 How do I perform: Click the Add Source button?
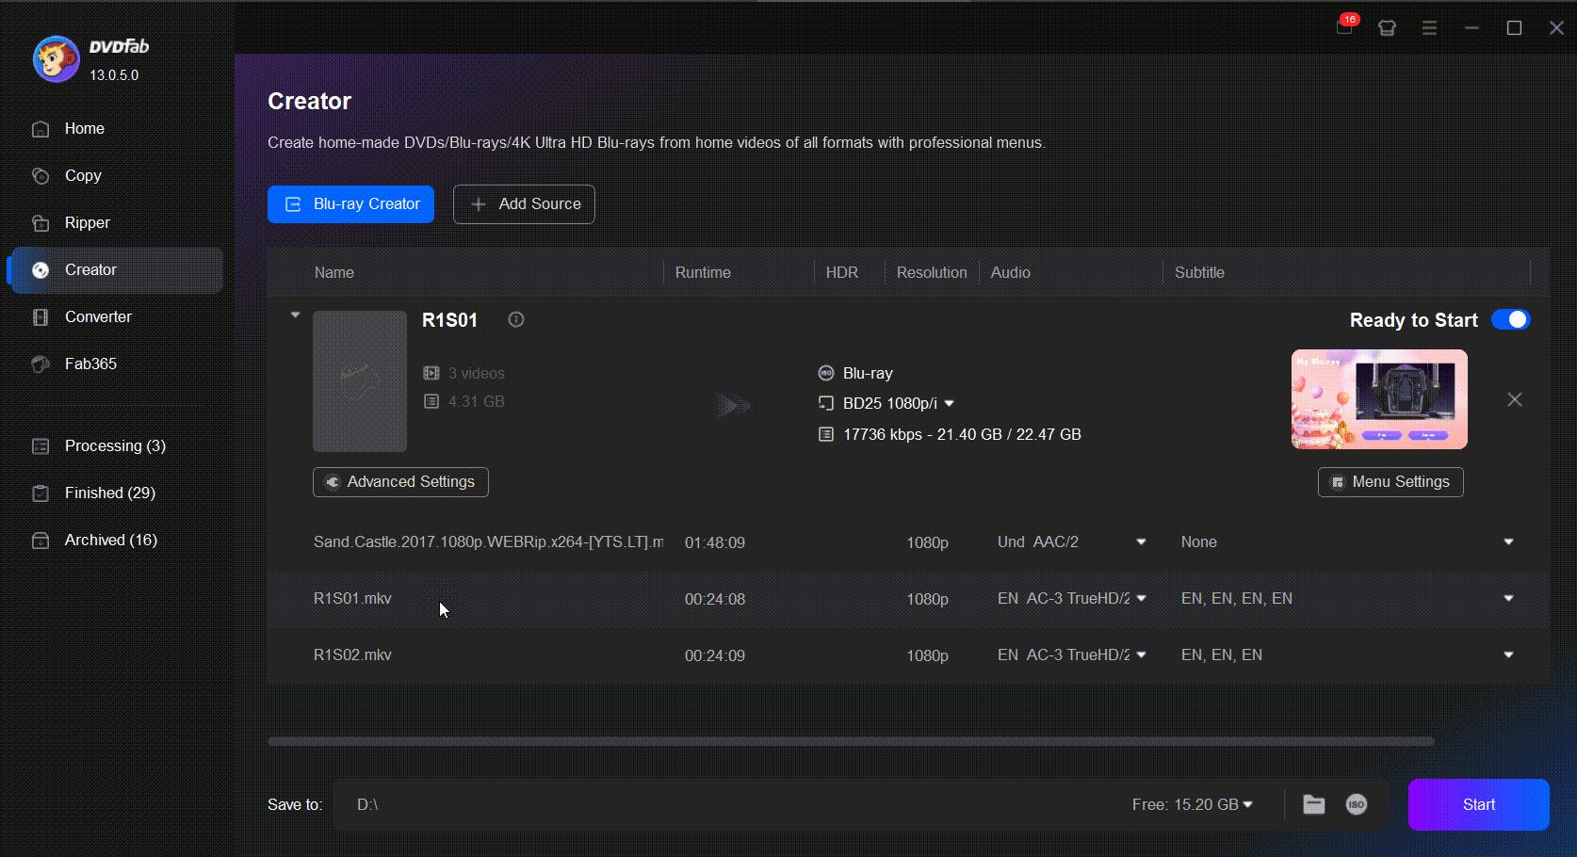524,204
